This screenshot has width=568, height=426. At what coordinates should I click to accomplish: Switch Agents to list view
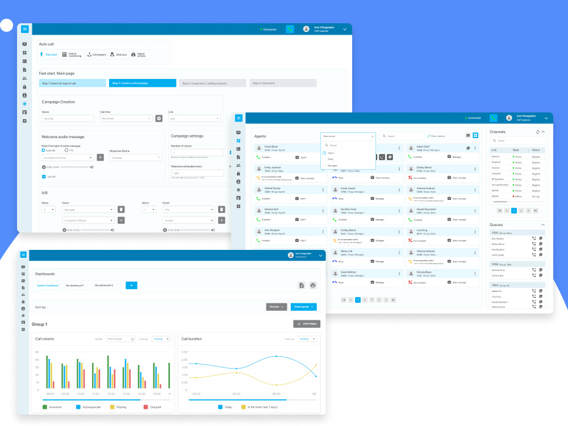(x=468, y=136)
